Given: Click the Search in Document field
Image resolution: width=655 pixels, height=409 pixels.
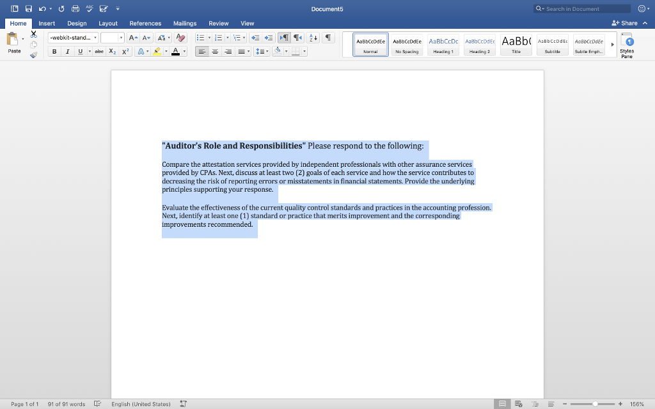Looking at the screenshot, I should pos(581,8).
